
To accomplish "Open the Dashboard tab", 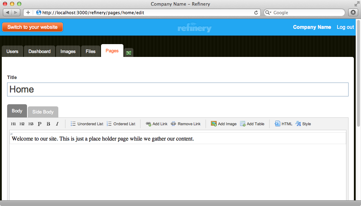I will tap(39, 51).
